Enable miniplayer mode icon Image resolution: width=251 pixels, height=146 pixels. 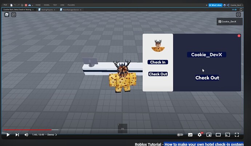tap(209, 135)
